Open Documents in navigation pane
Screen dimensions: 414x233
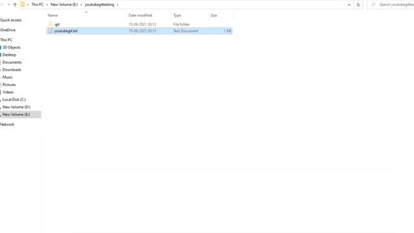12,62
